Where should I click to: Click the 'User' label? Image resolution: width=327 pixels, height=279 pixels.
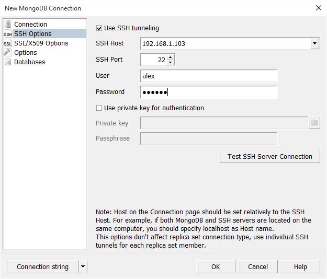pyautogui.click(x=103, y=76)
